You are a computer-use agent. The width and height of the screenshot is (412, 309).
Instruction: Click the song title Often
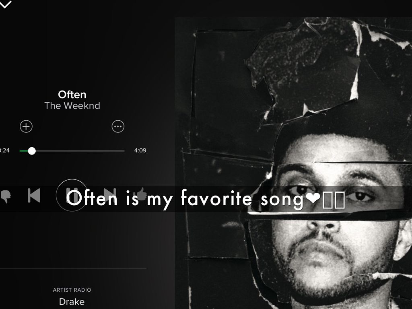(72, 95)
